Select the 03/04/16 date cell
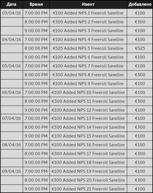This screenshot has height=193, width=153. tap(11, 13)
